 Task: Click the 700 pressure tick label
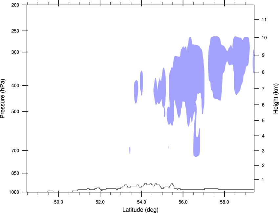(15, 150)
